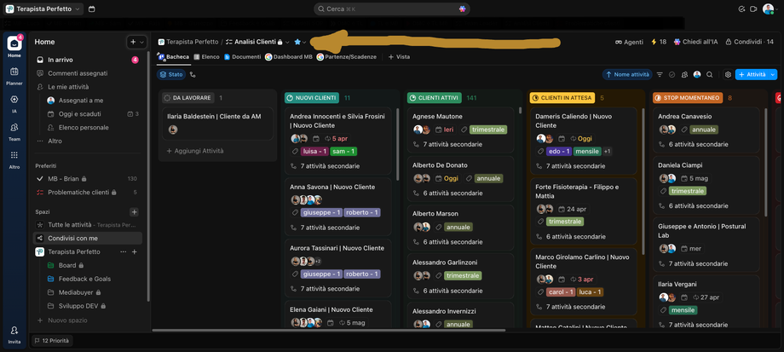Click the AI sparkle icon in search bar
Image resolution: width=784 pixels, height=352 pixels.
click(x=462, y=9)
